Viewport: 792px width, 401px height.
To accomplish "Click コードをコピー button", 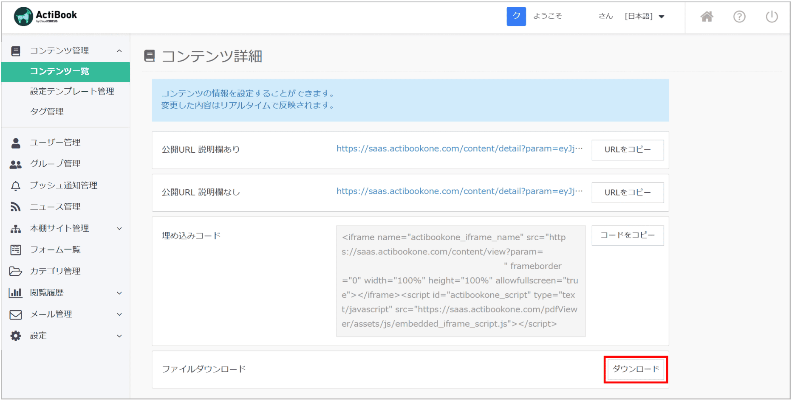I will pyautogui.click(x=627, y=235).
